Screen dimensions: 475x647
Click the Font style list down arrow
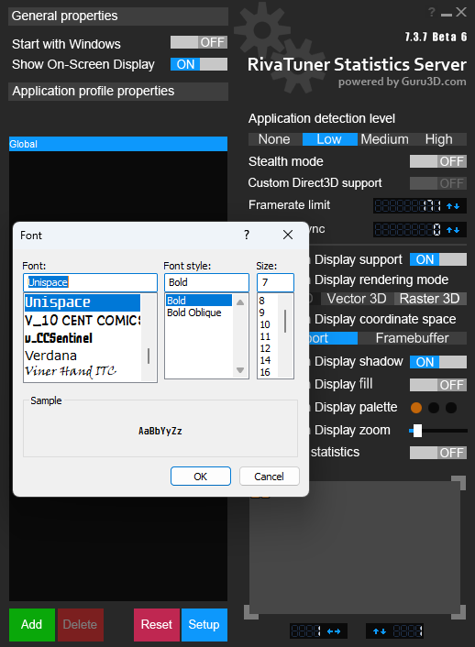click(240, 370)
